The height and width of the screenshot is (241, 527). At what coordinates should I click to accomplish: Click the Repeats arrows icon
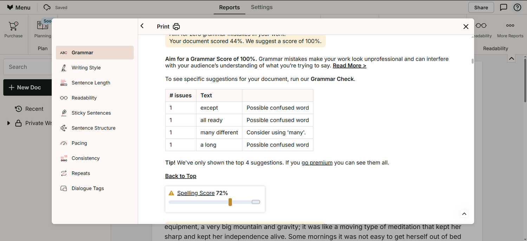click(64, 173)
